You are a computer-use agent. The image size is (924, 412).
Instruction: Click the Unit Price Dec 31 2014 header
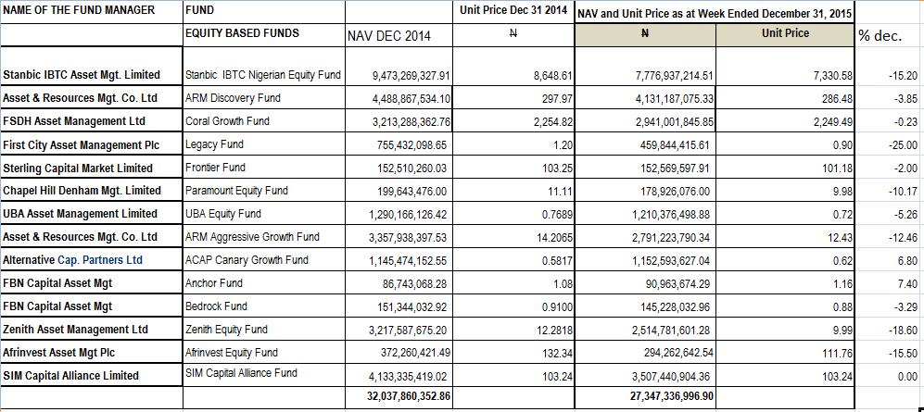click(x=513, y=10)
